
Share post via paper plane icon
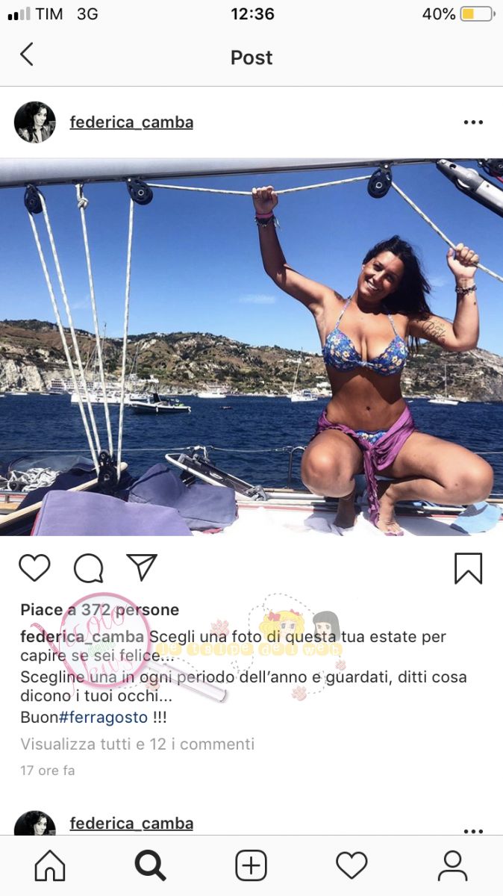pos(141,567)
